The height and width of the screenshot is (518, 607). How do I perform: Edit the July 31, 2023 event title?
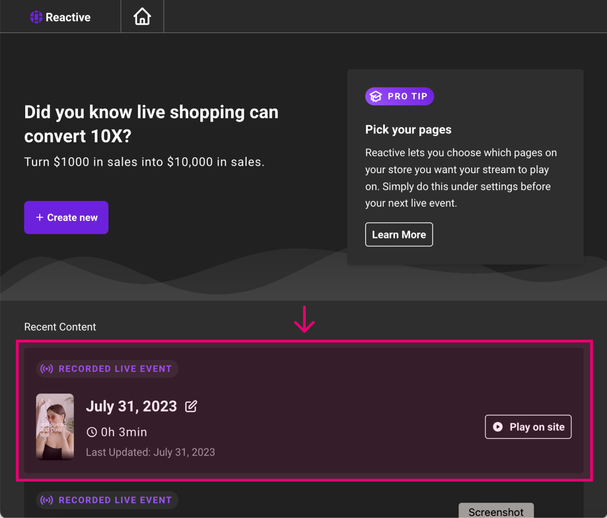(191, 406)
